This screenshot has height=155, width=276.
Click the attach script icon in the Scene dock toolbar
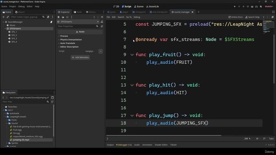48,17
